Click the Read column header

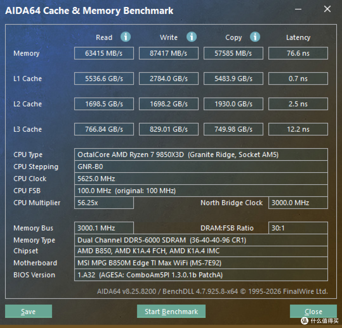tap(104, 37)
